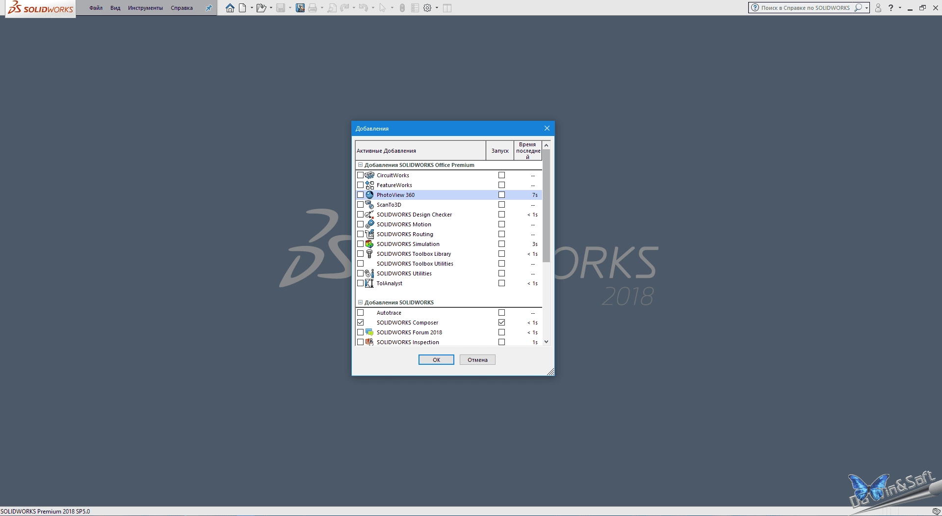Click the Rebuild traffic-light icon
The height and width of the screenshot is (516, 942).
[402, 8]
